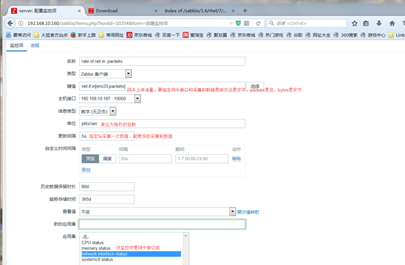The height and width of the screenshot is (265, 405).
Task: Open the 热门游戏 bookmark
Action: [271, 35]
